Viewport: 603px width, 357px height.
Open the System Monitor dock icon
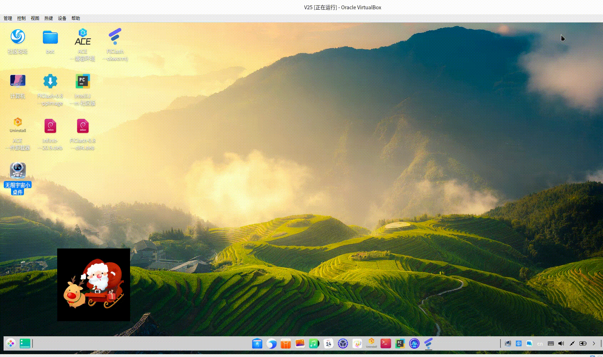pyautogui.click(x=414, y=343)
